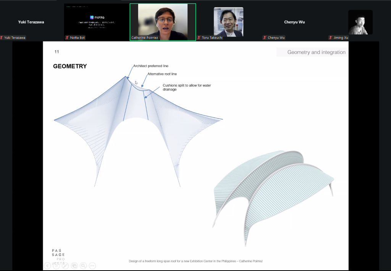This screenshot has width=391, height=271.
Task: Go to previous slide using the back arrow
Action: [x=47, y=266]
